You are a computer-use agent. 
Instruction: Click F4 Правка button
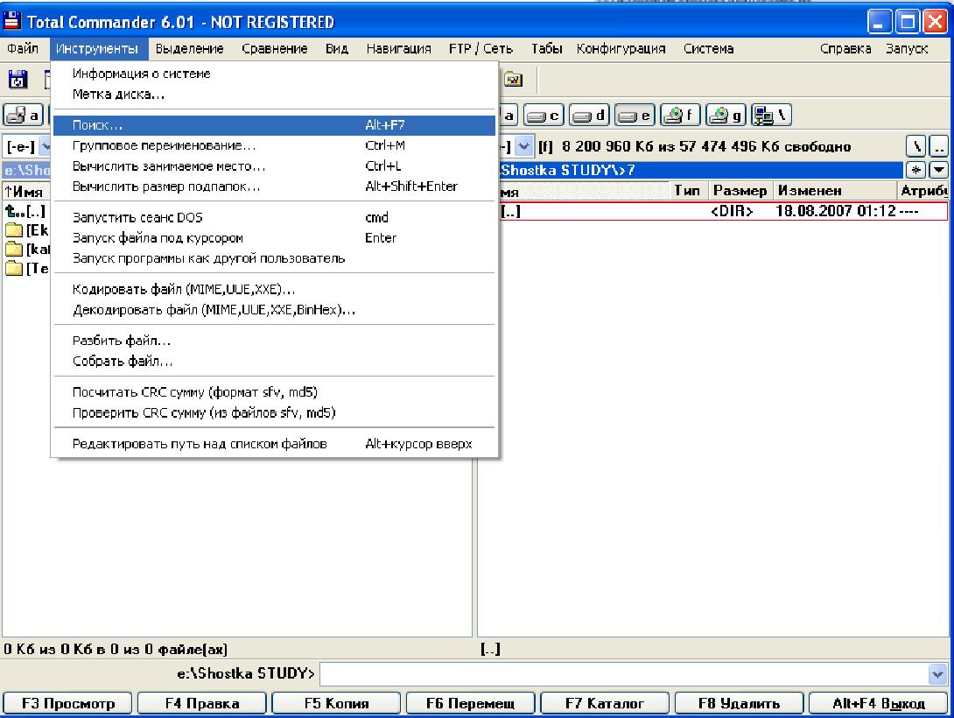click(202, 703)
